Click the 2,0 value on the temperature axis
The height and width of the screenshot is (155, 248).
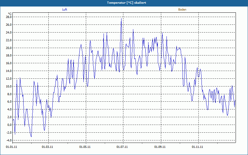point(10,117)
